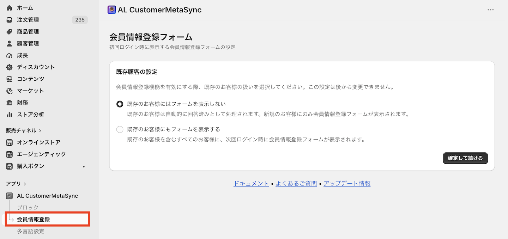Viewport: 508px width, 239px height.
Task: Click the マーケット globe icon
Action: [10, 91]
